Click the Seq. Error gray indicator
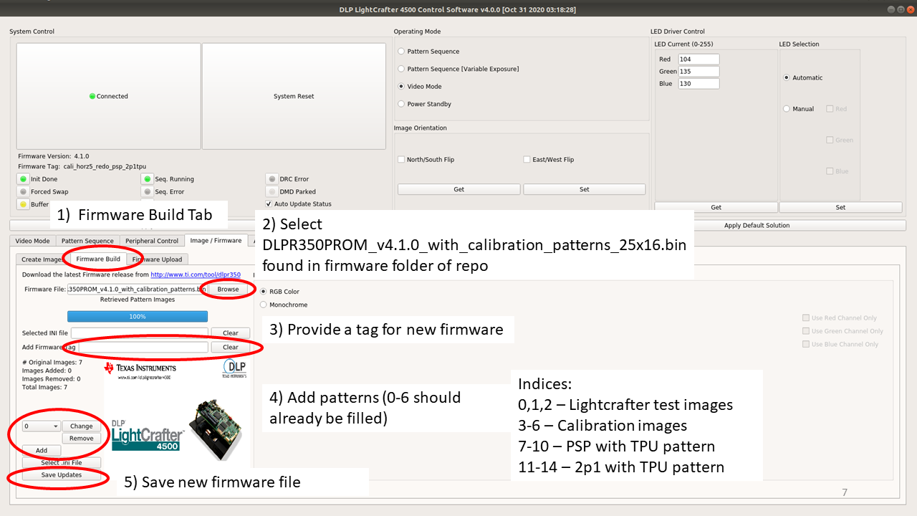Image resolution: width=917 pixels, height=516 pixels. pyautogui.click(x=148, y=192)
